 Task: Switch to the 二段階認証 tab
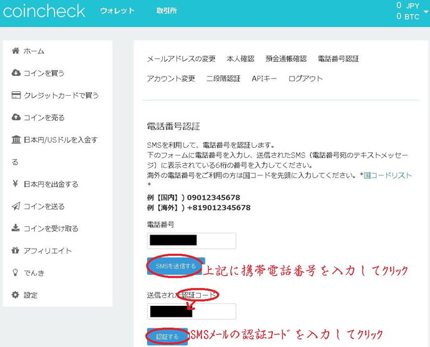pyautogui.click(x=223, y=78)
